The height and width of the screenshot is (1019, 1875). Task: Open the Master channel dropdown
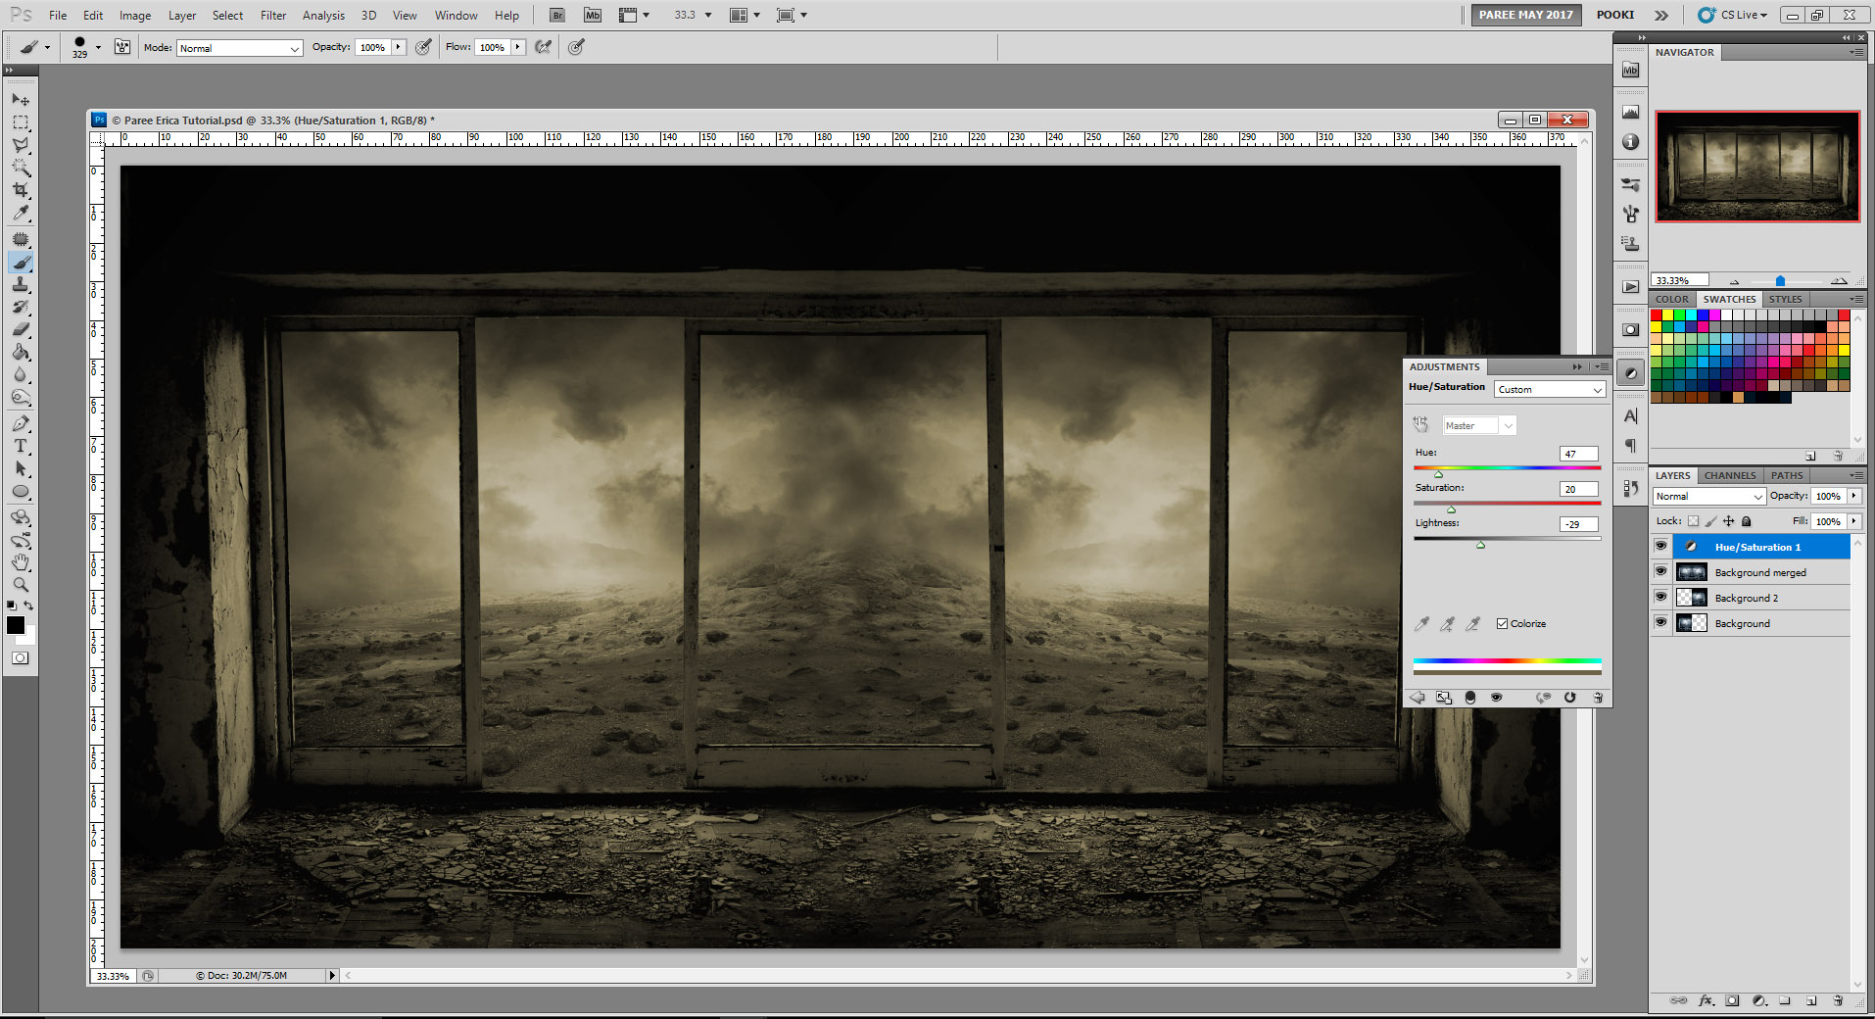point(1477,424)
